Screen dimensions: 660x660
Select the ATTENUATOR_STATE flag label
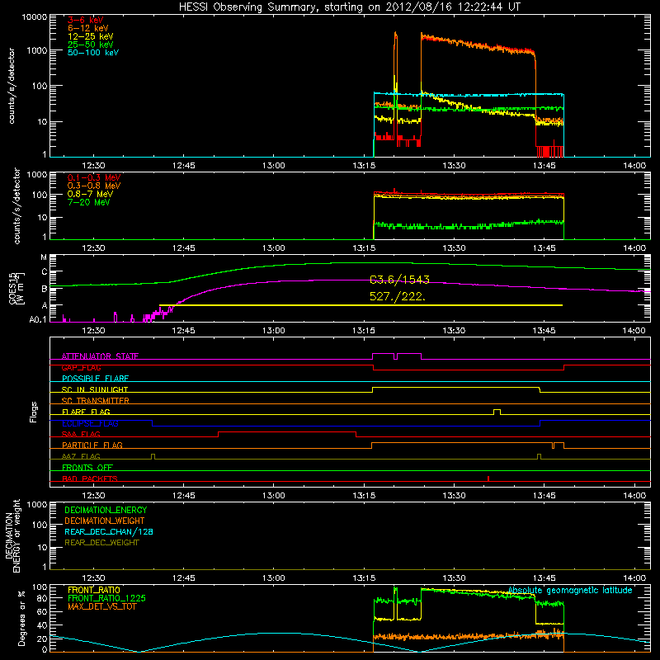pos(100,356)
